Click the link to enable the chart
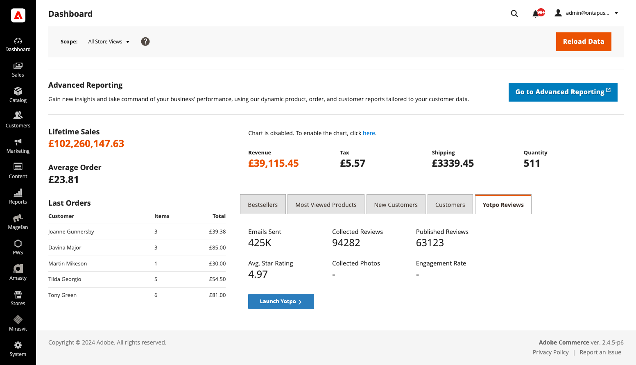 click(369, 133)
